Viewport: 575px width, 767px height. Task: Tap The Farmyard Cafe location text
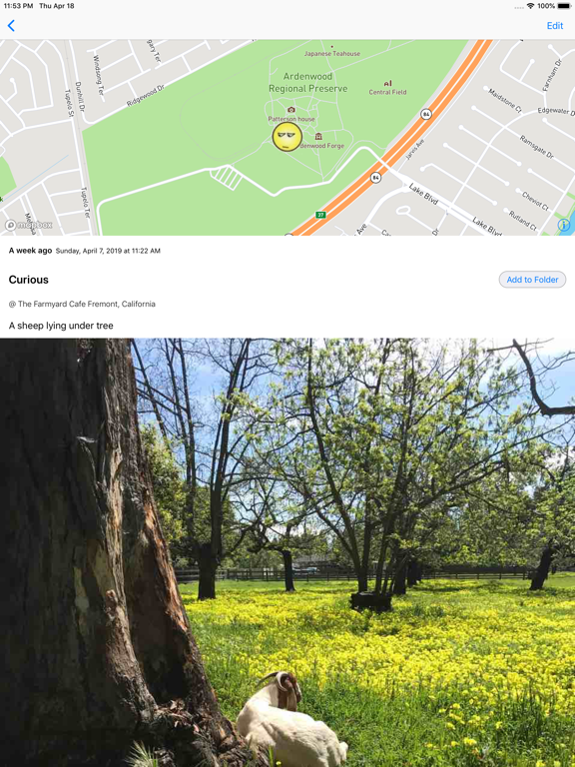coord(82,304)
